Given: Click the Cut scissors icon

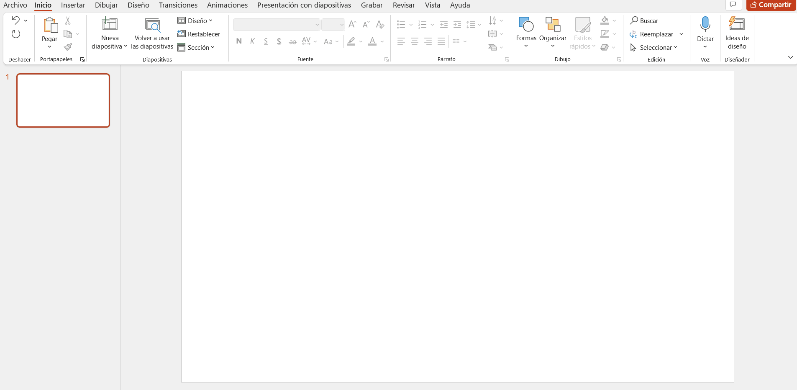Looking at the screenshot, I should [68, 21].
